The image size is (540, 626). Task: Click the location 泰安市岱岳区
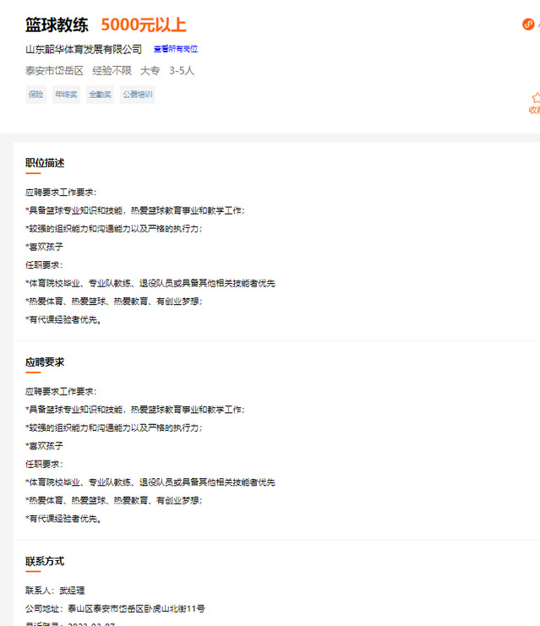click(x=54, y=70)
